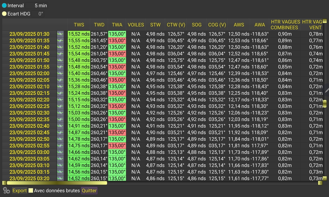Select the yellow Ecart HDG radio button
Image resolution: width=329 pixels, height=197 pixels.
4,14
